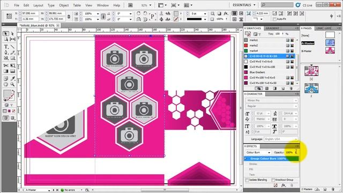Open the Help menu

pyautogui.click(x=117, y=5)
